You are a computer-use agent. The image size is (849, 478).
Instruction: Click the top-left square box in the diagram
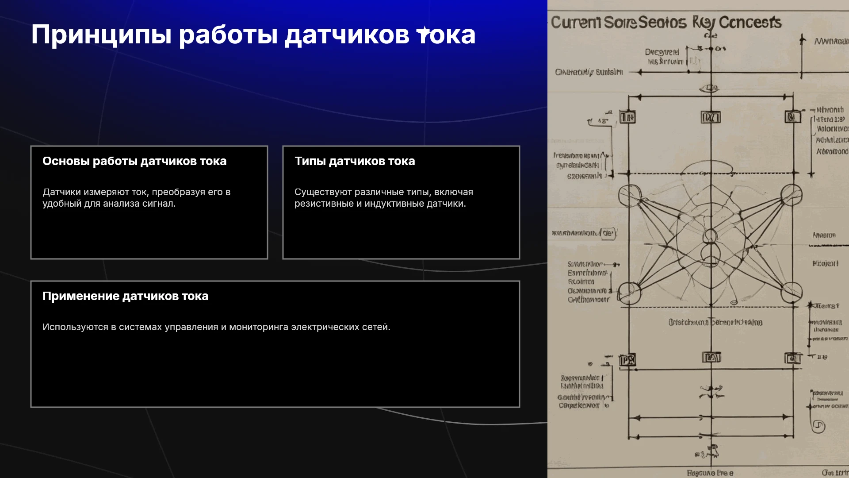[627, 117]
